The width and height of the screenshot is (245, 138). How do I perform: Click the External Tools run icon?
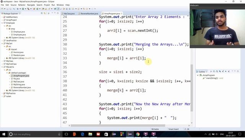(28, 9)
